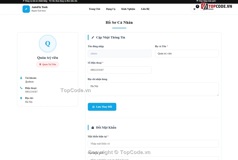This screenshot has height=160, width=238.
Task: Click the location pin icon beside Địa chỉ
Action: pos(21,98)
